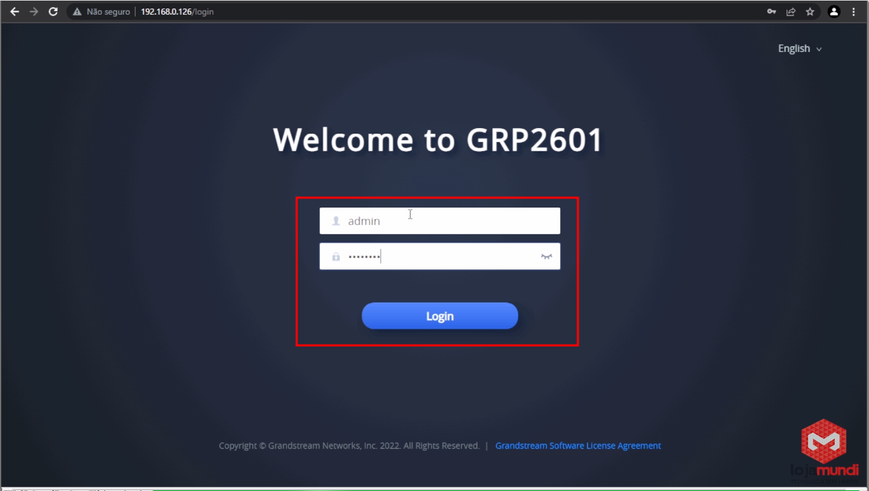This screenshot has height=491, width=869.
Task: Open the English language dropdown
Action: pyautogui.click(x=799, y=49)
